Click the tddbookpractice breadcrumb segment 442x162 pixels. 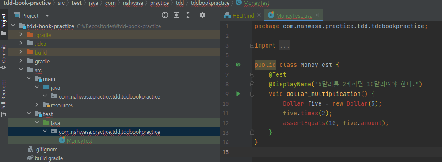click(210, 3)
